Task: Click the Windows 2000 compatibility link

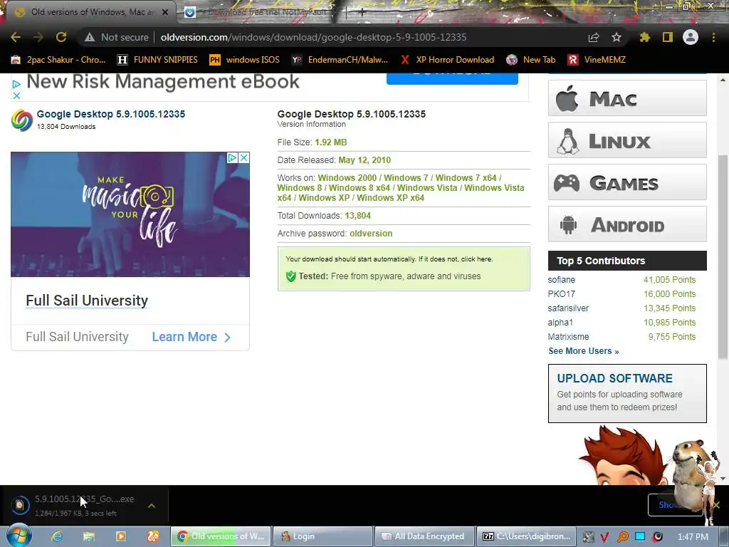Action: (x=347, y=177)
